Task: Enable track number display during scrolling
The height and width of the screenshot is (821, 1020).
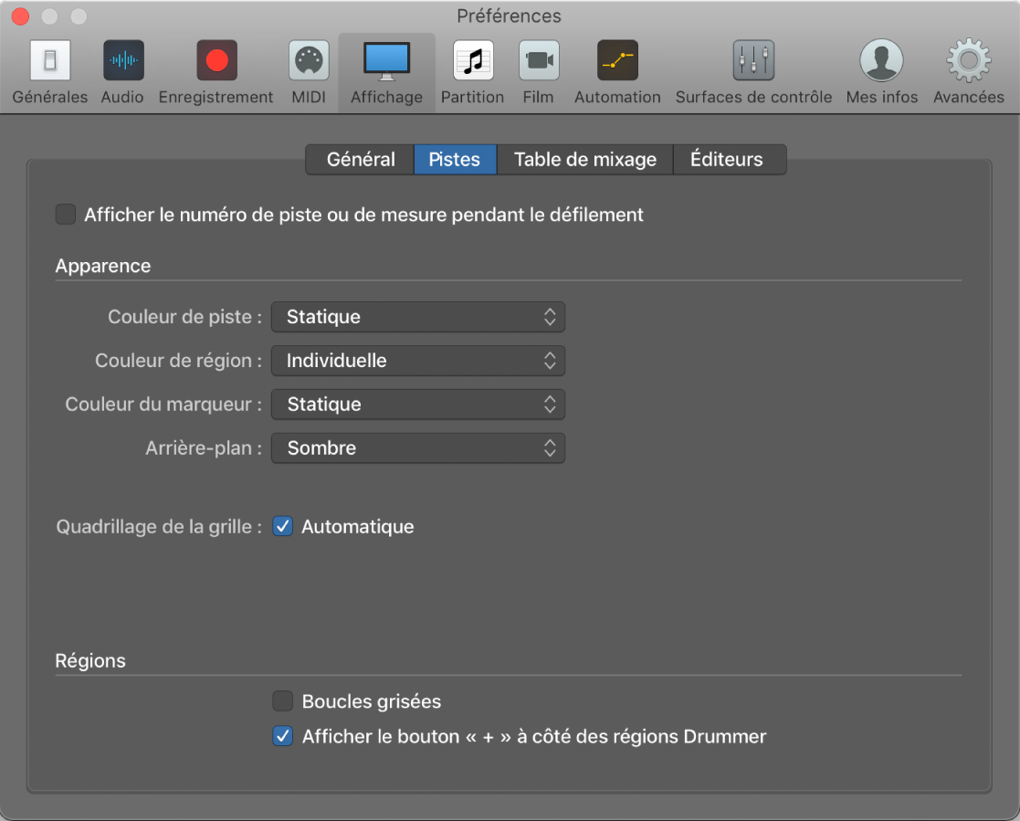Action: pos(66,215)
